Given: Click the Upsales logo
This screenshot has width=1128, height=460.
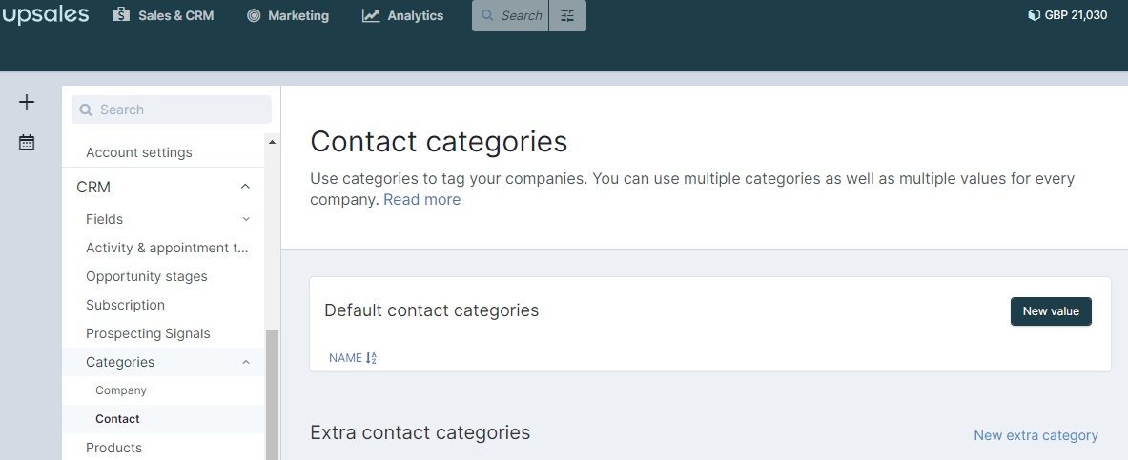Looking at the screenshot, I should (x=45, y=15).
